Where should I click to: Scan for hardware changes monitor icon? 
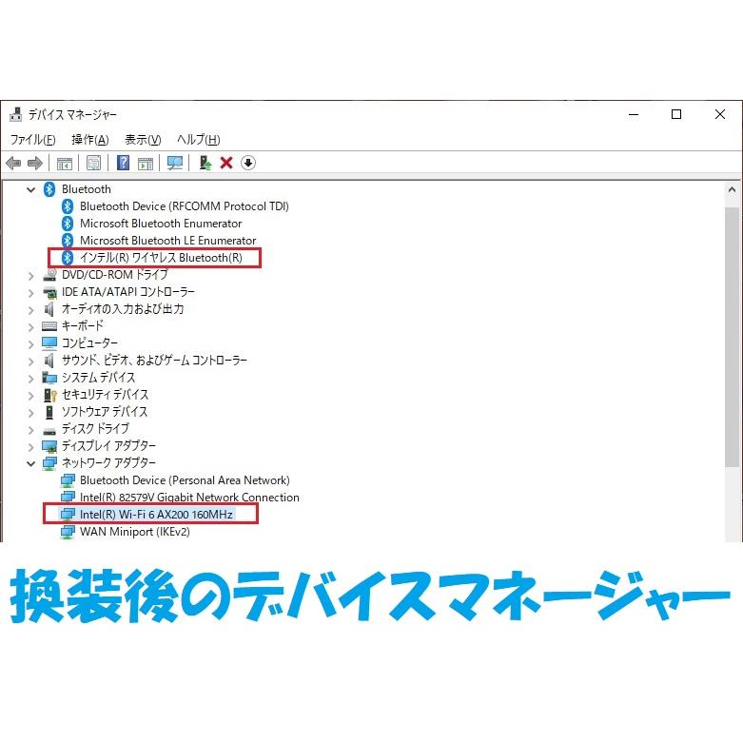175,164
